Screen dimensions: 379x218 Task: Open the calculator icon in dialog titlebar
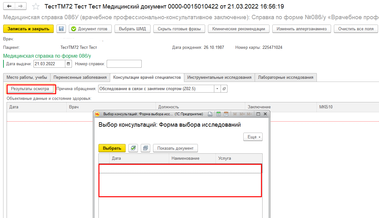coord(218,114)
